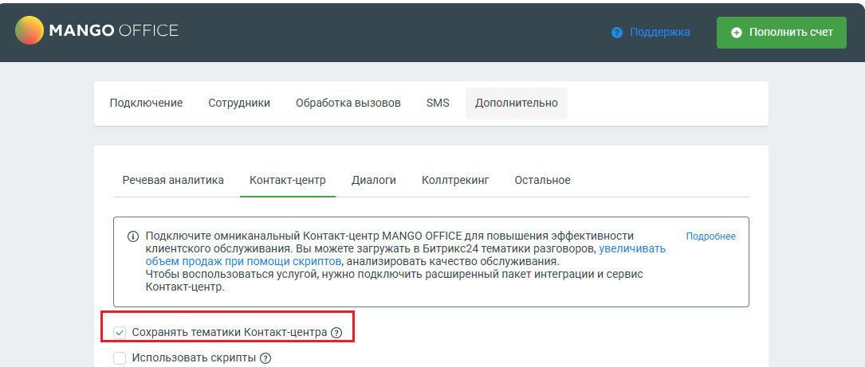Click the info icon in the notice box

point(133,236)
